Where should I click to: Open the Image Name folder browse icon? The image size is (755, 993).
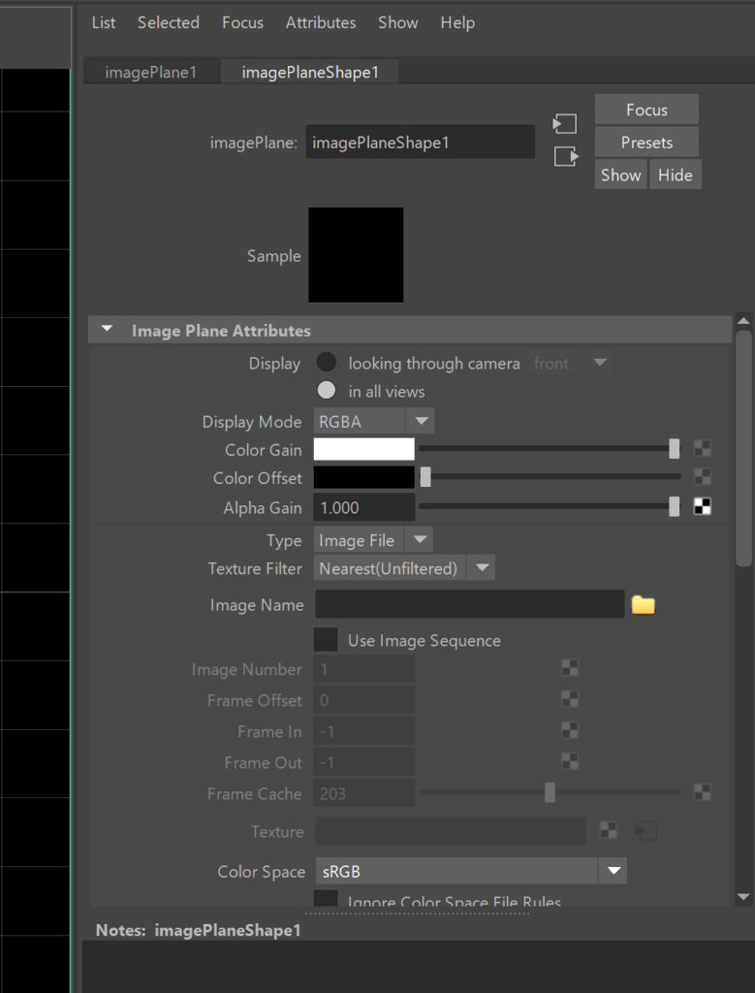643,605
